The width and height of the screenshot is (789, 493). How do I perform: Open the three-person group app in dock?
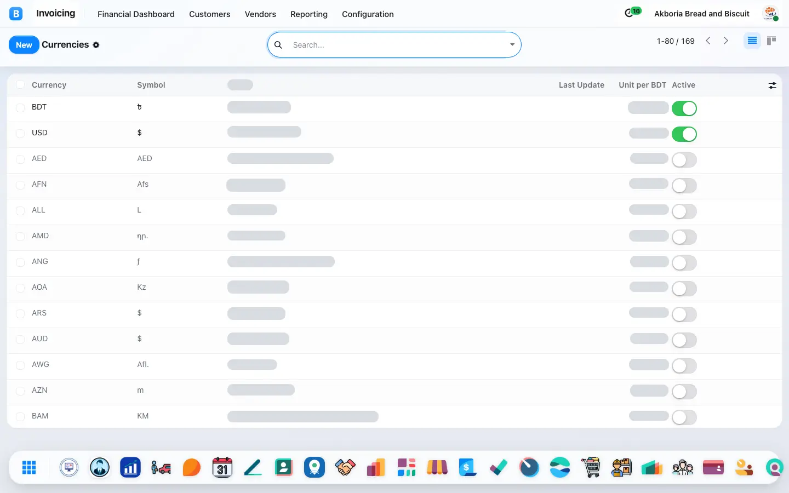[683, 467]
